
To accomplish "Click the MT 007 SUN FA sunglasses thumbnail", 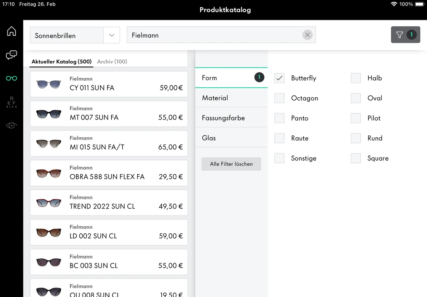I will coord(49,114).
